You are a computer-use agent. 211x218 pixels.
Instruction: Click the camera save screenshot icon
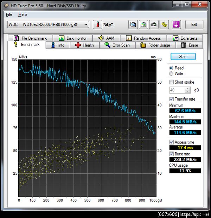point(154,25)
